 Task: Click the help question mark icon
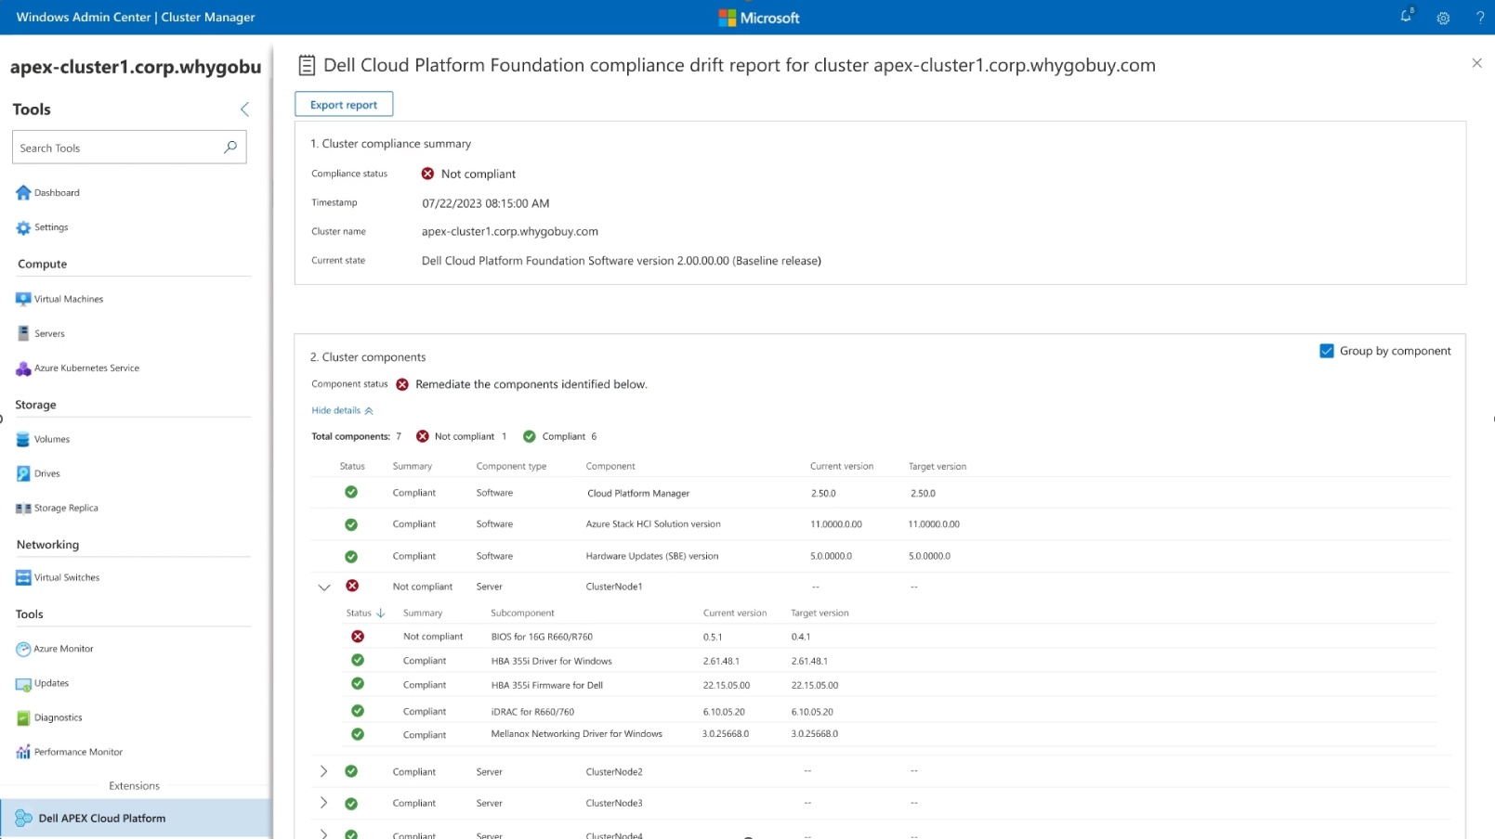click(x=1480, y=18)
